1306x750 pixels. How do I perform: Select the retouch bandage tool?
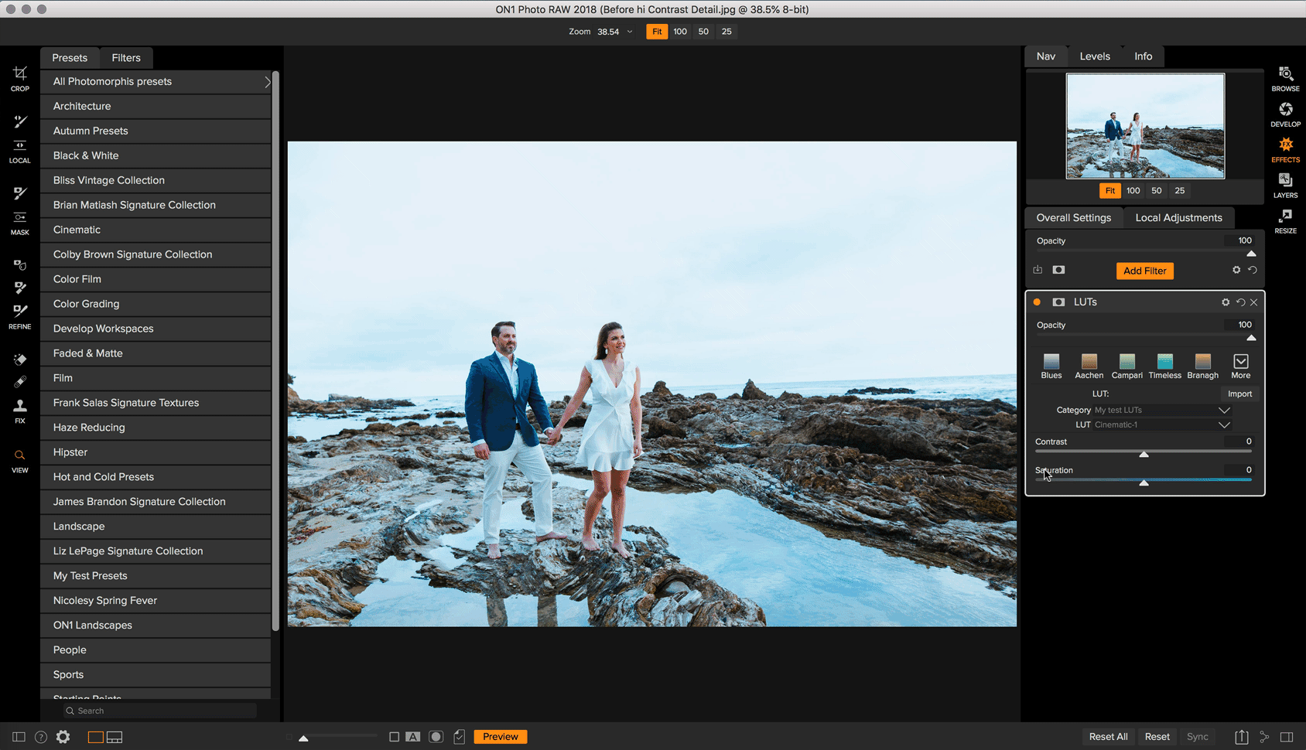point(20,381)
